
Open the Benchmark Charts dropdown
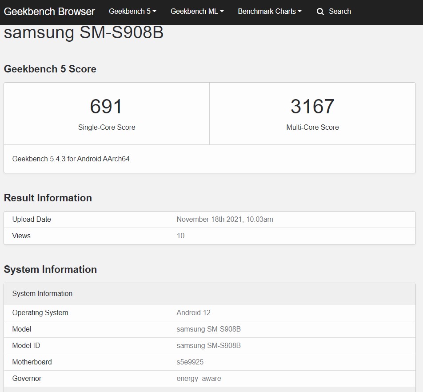(x=269, y=12)
